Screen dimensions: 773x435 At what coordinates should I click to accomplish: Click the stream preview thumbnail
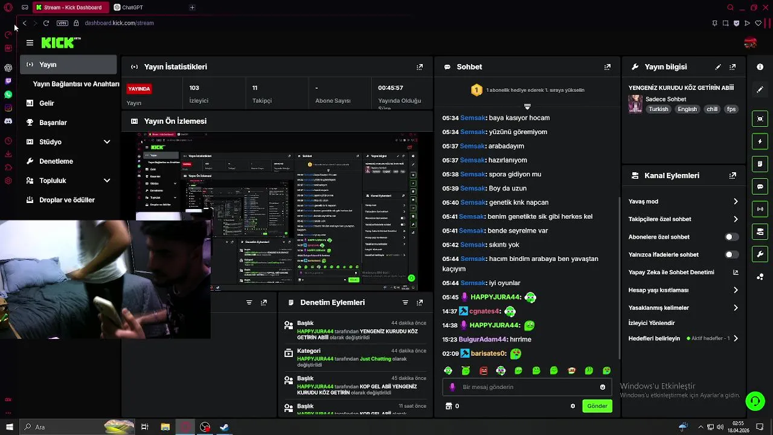point(277,211)
